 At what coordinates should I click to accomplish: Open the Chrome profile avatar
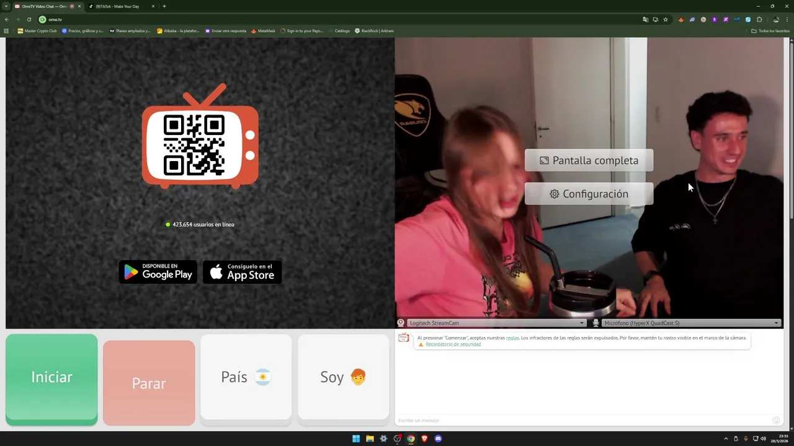pyautogui.click(x=776, y=19)
